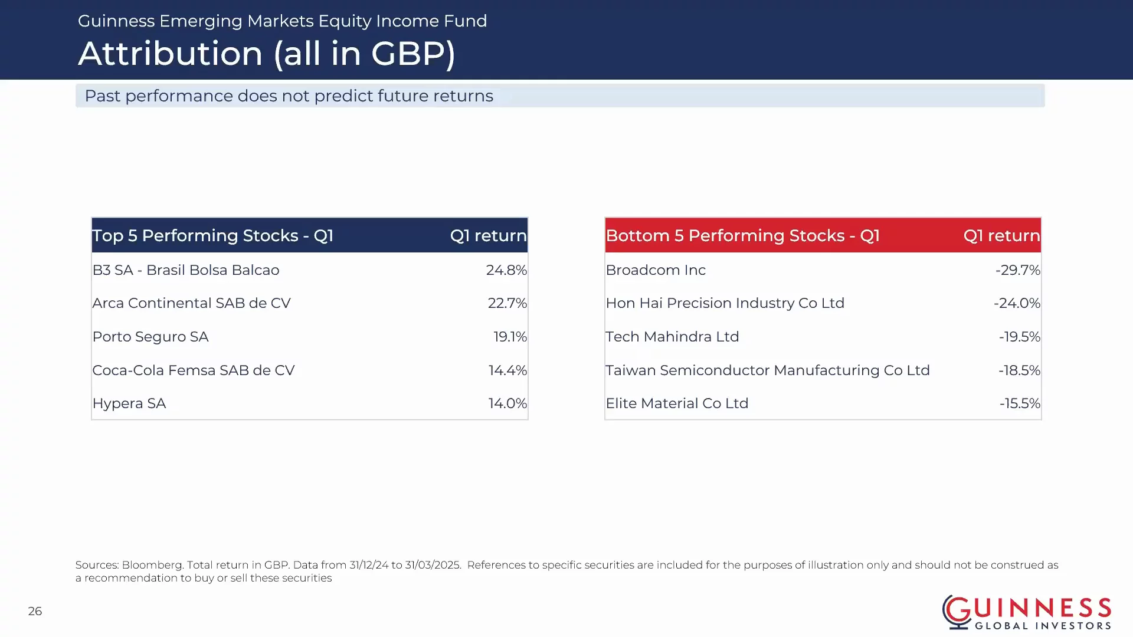Select the slide title Attribution (all in GBP)
This screenshot has height=637, width=1133.
point(267,54)
